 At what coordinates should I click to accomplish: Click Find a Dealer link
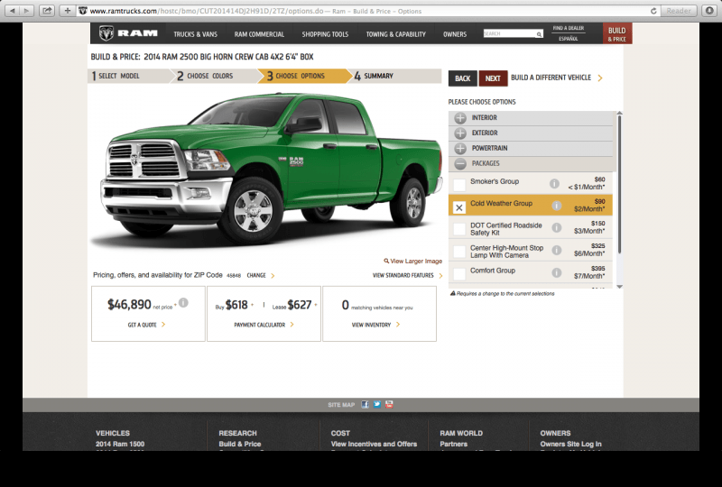(569, 28)
